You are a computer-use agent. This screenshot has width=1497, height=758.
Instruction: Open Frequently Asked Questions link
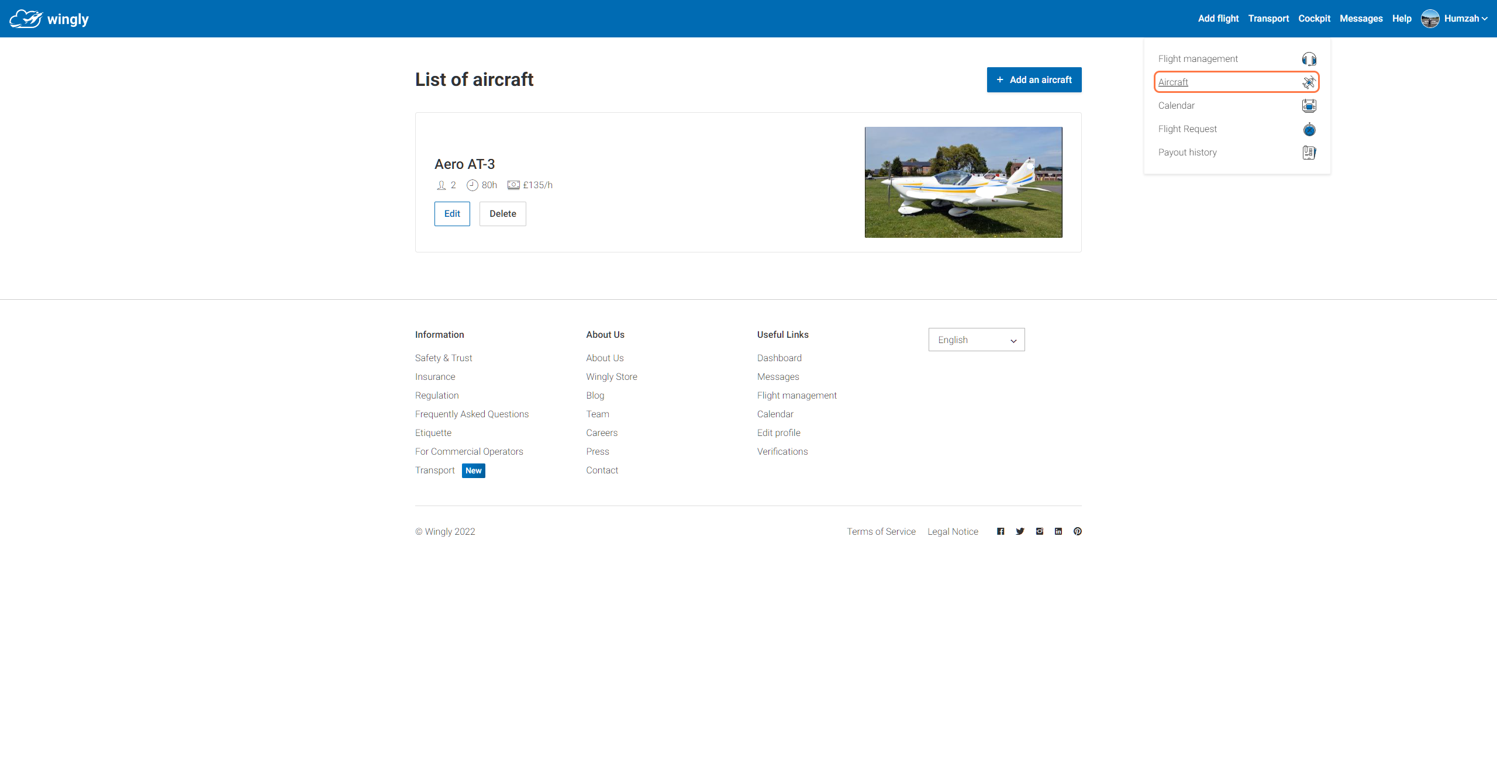(x=472, y=414)
